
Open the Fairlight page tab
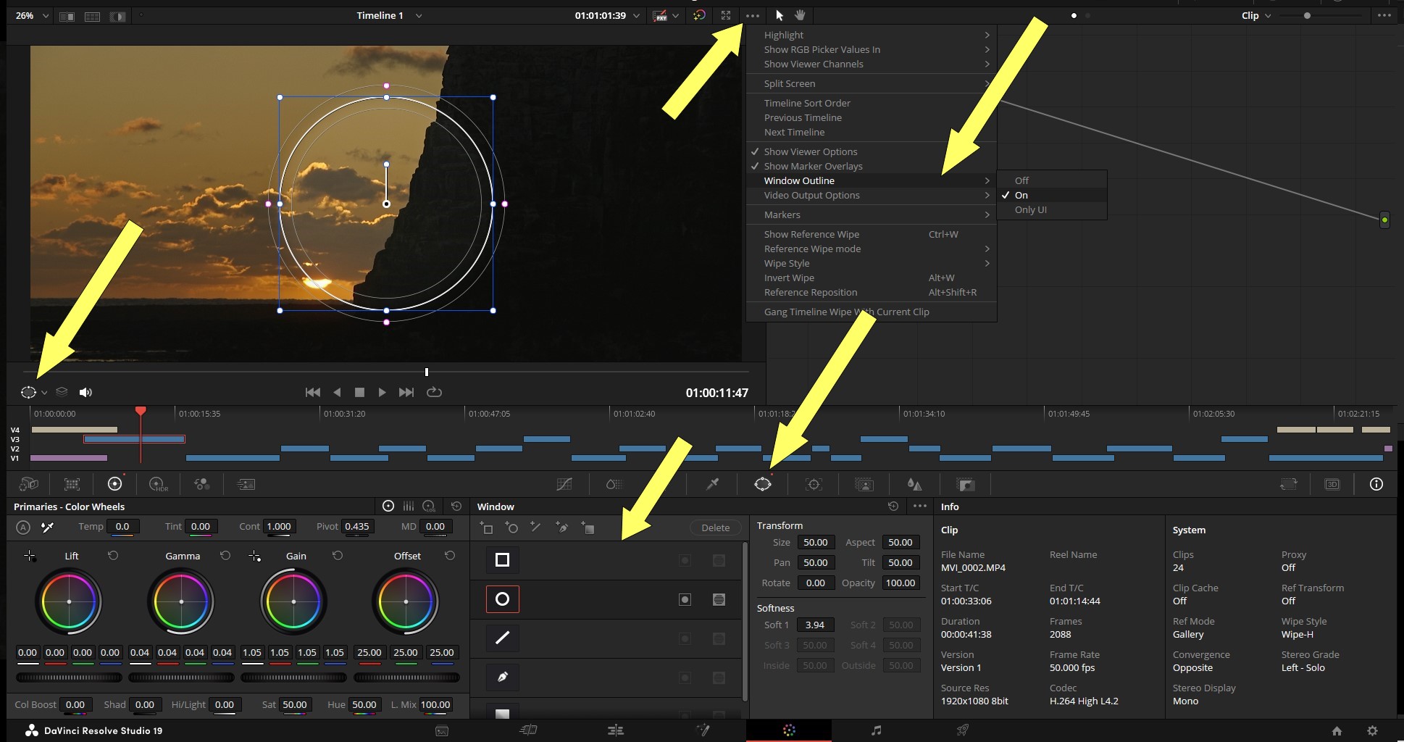pyautogui.click(x=876, y=730)
